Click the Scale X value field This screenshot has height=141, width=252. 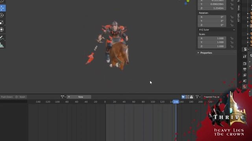(x=212, y=38)
